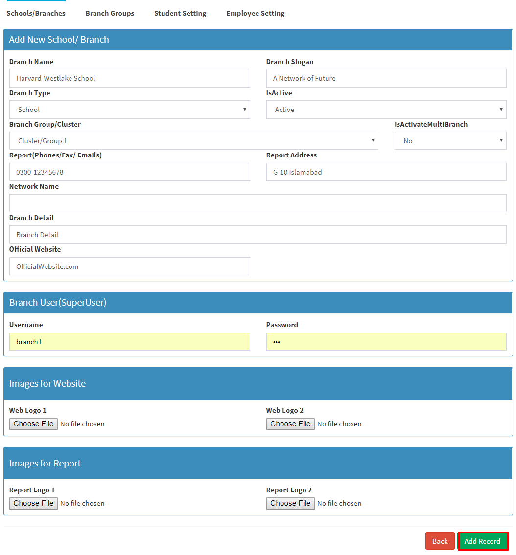Click the red Back button
Viewport: 516px width, 555px height.
pyautogui.click(x=440, y=541)
